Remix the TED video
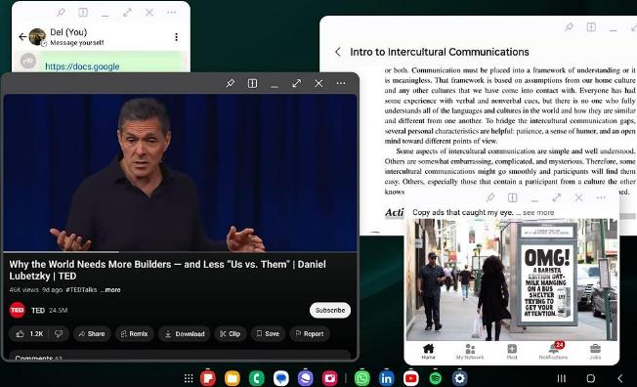The height and width of the screenshot is (387, 637). (x=135, y=334)
